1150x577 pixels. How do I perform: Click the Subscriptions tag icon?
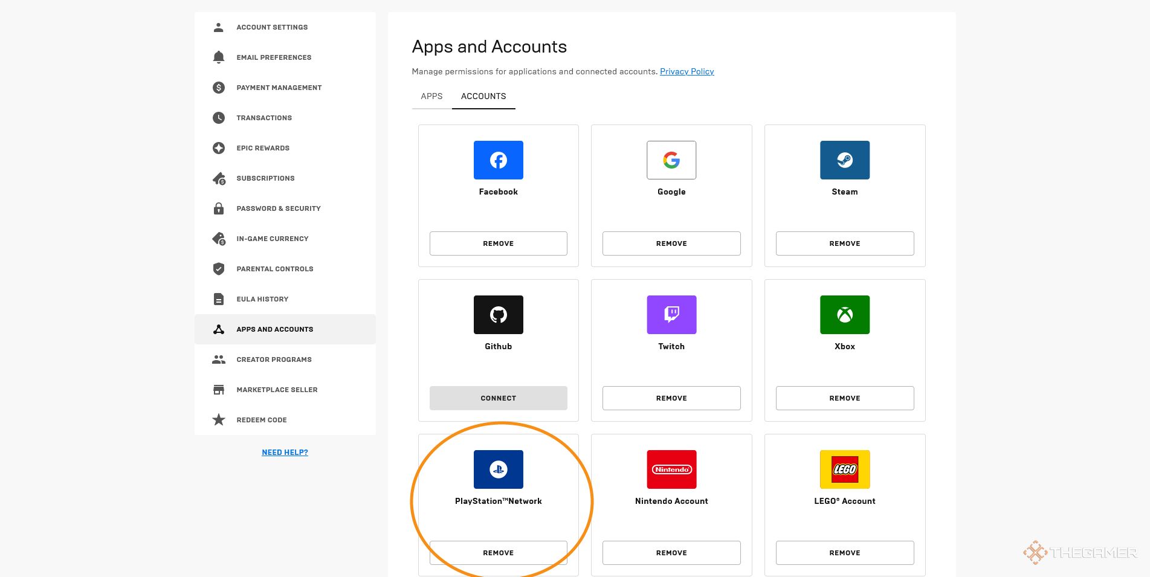tap(219, 178)
